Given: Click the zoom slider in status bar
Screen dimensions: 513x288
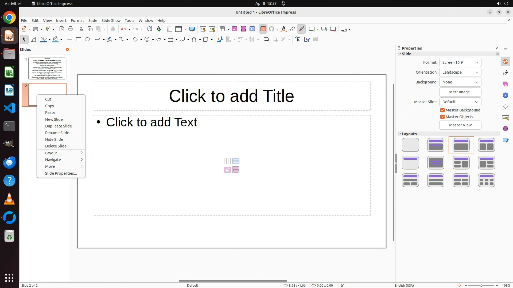Looking at the screenshot, I should coord(481,286).
